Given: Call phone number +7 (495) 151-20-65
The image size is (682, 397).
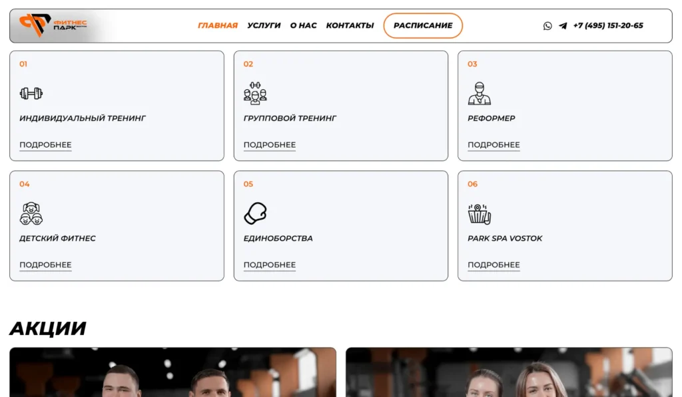Looking at the screenshot, I should (607, 26).
